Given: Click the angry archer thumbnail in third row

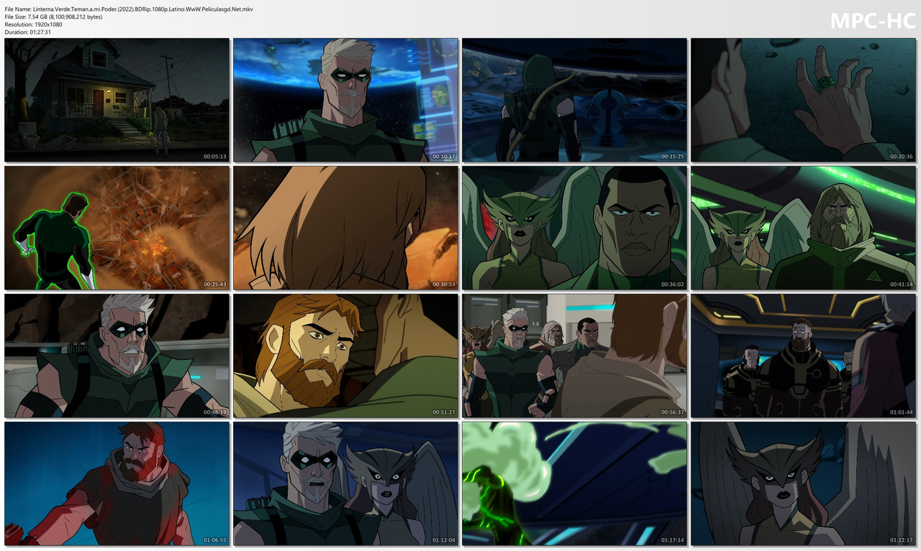Looking at the screenshot, I should point(117,356).
